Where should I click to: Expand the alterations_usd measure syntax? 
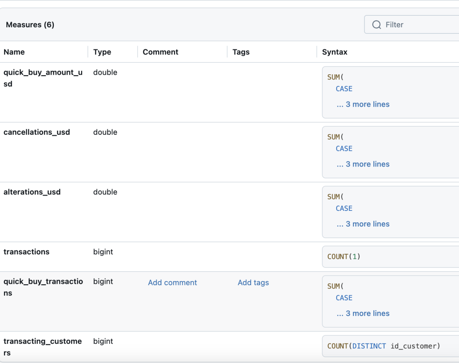coord(363,224)
